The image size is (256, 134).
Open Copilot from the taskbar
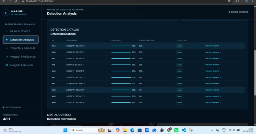[118, 130]
